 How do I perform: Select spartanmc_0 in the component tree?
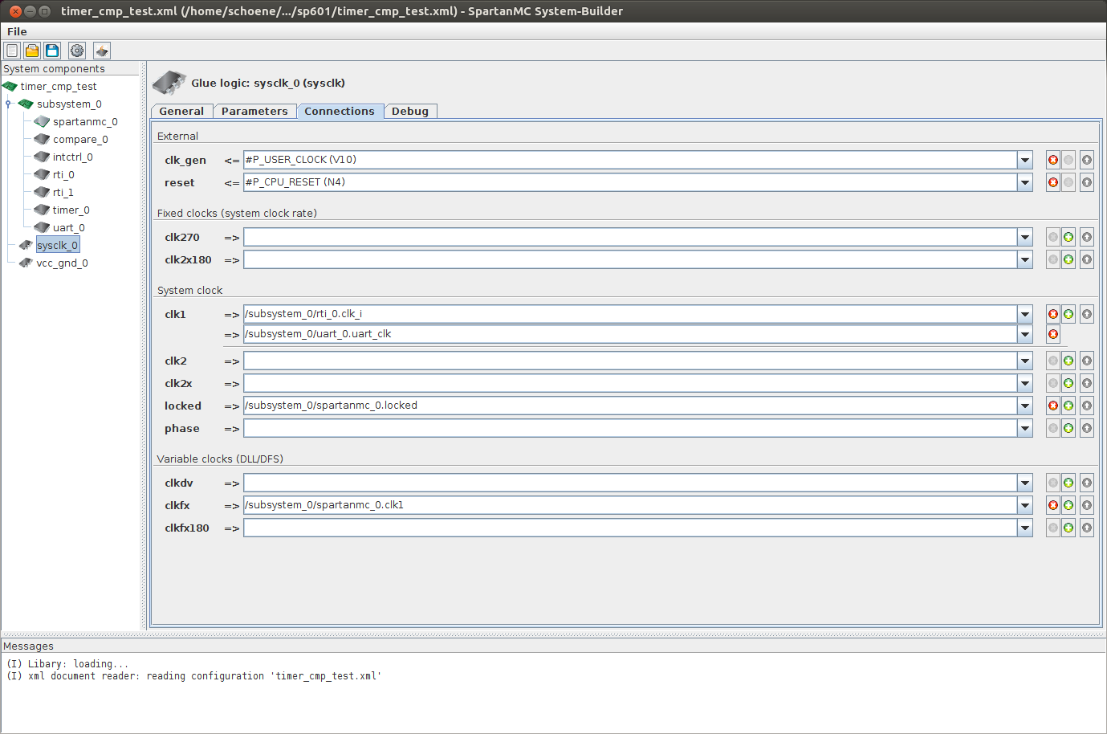pyautogui.click(x=85, y=121)
